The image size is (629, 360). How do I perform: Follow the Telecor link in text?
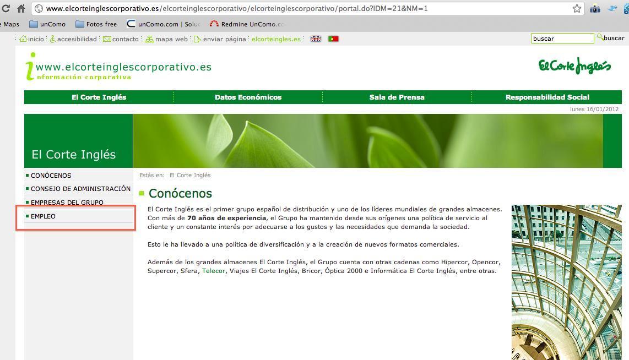(x=214, y=271)
